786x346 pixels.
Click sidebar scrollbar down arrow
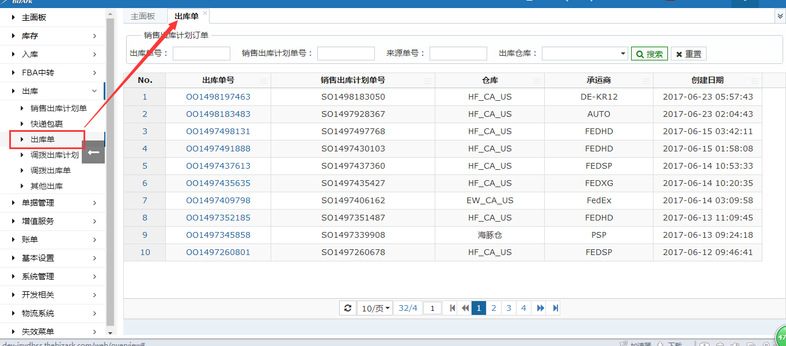pyautogui.click(x=110, y=332)
